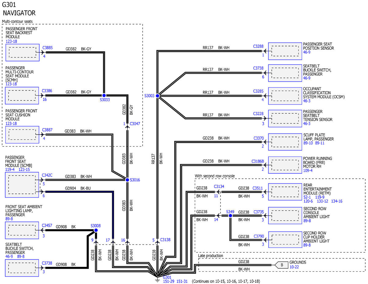Image resolution: width=368 pixels, height=284 pixels.
Task: Open 46-9 under Passenger Seat Position Sensor
Action: [x=307, y=52]
